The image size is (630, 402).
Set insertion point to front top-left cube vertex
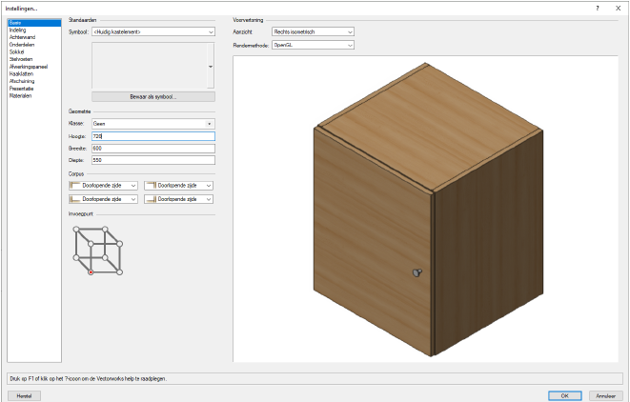point(91,243)
